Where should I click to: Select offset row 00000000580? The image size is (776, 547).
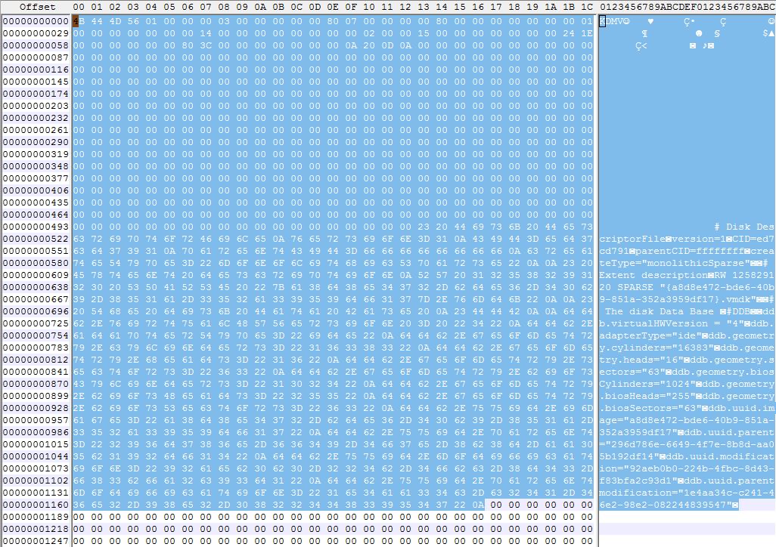click(36, 263)
